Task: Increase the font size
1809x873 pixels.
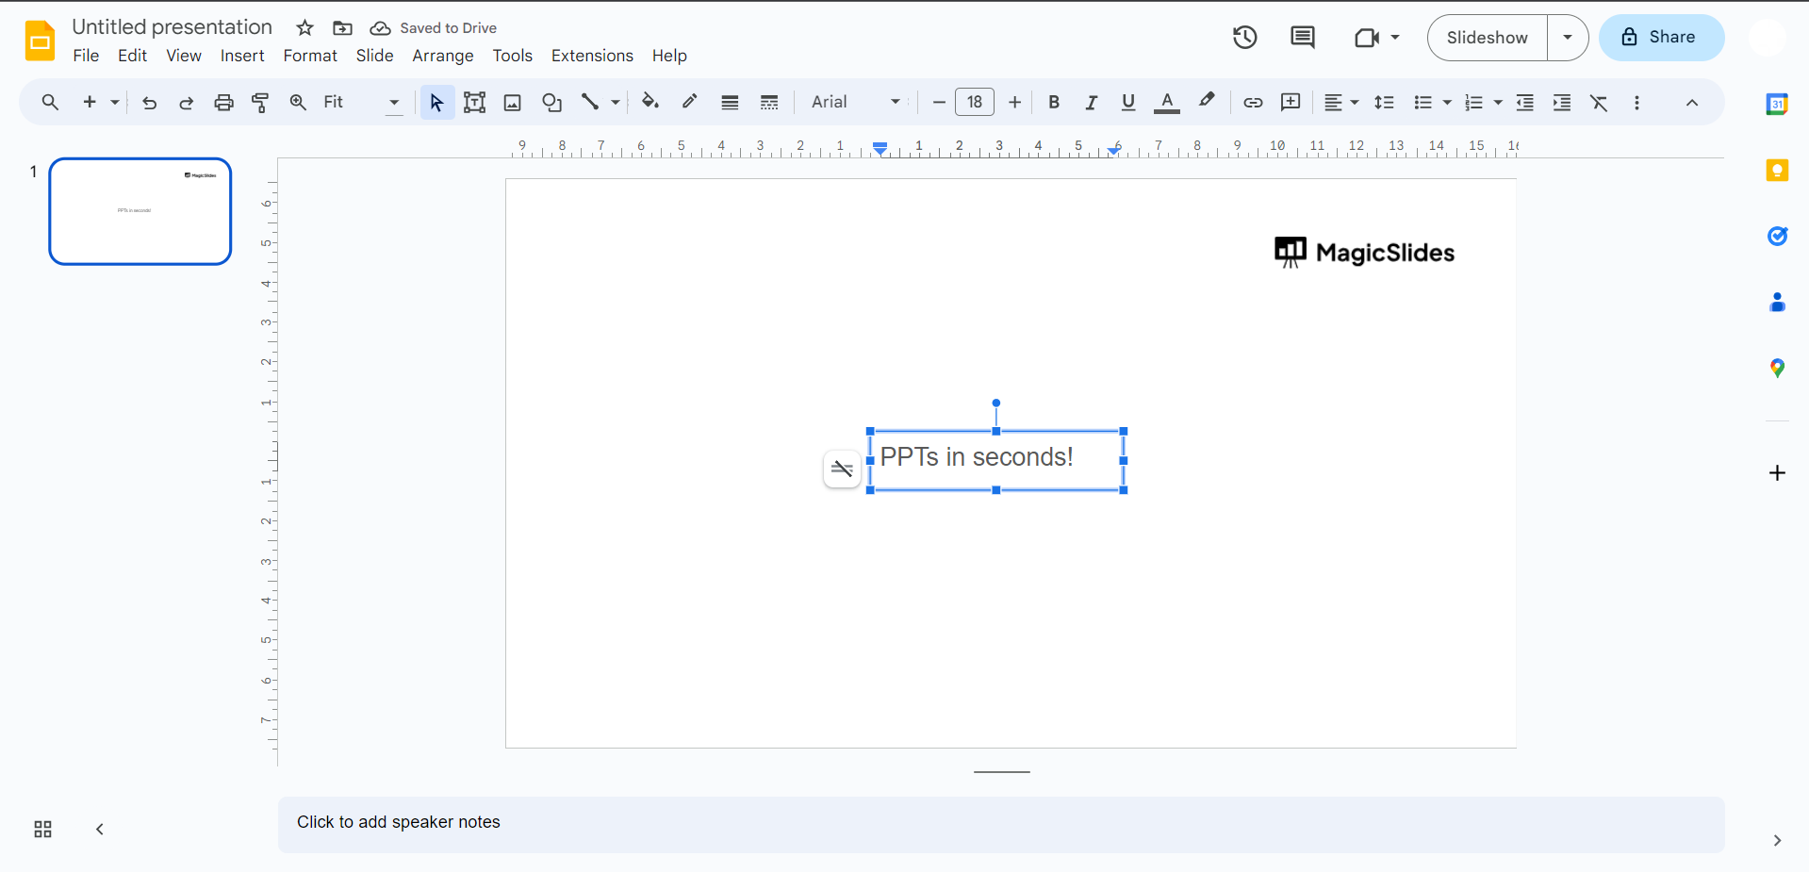Action: click(1014, 102)
